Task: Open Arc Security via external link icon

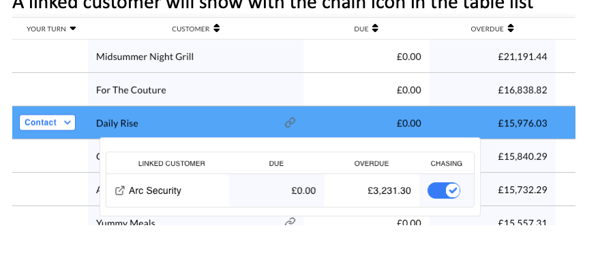Action: click(119, 191)
